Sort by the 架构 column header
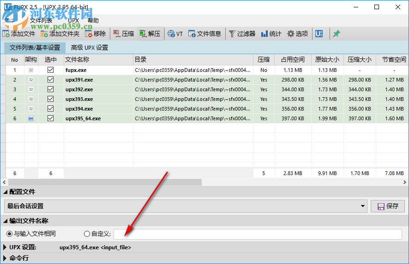 [31, 59]
